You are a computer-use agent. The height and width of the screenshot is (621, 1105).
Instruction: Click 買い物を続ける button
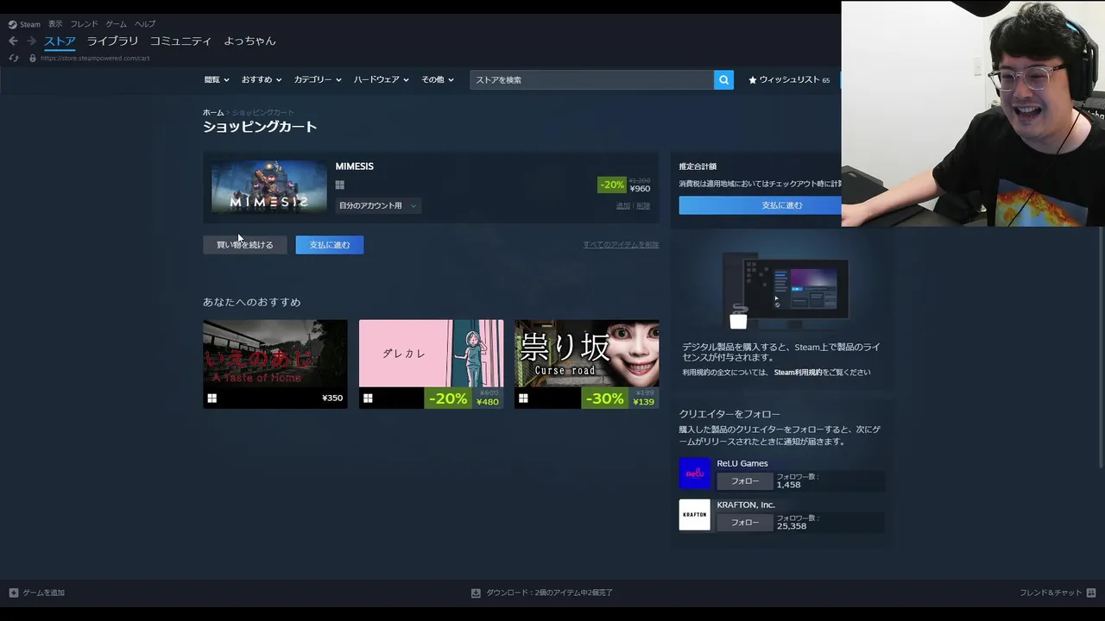click(x=244, y=245)
